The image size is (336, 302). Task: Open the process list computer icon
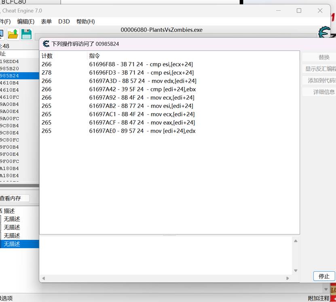2,34
